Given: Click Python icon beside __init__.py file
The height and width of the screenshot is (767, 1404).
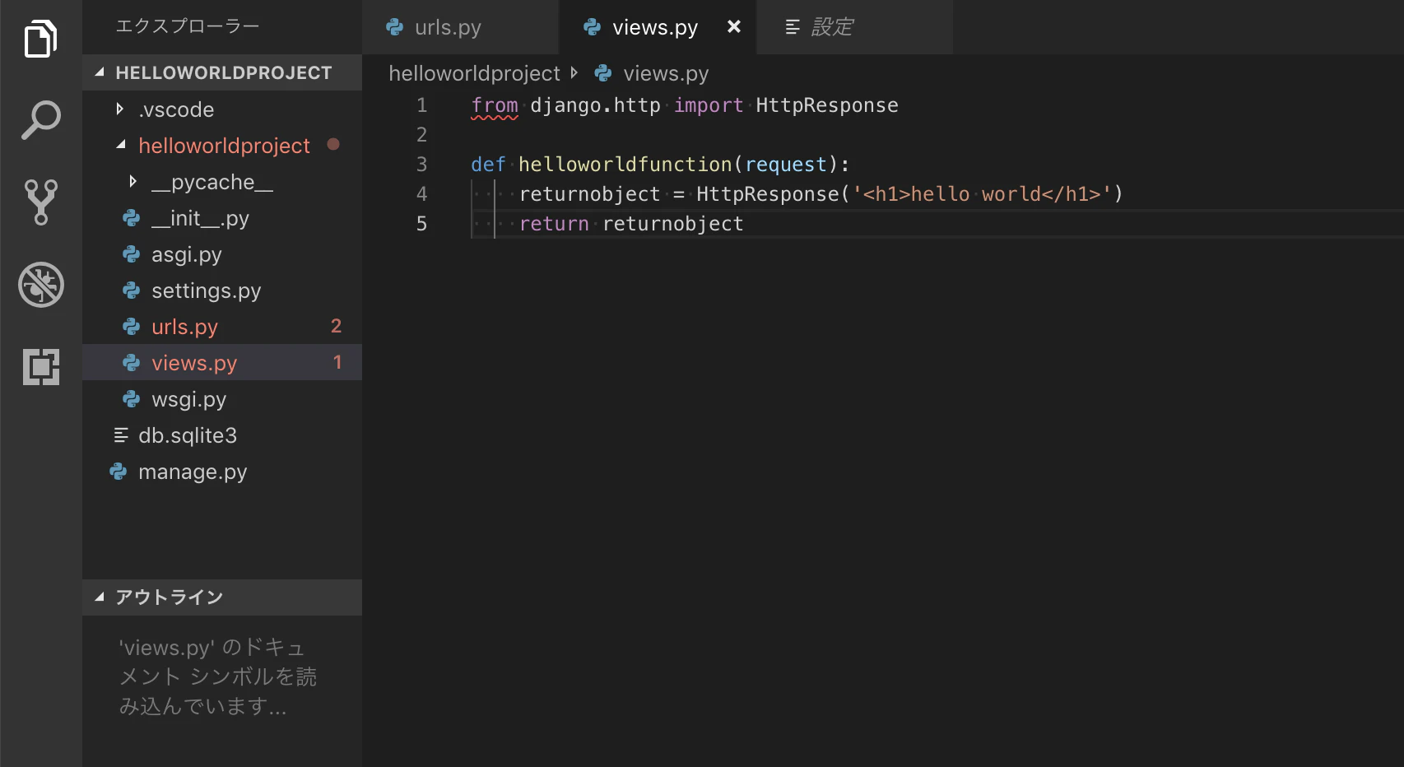Looking at the screenshot, I should [x=131, y=218].
